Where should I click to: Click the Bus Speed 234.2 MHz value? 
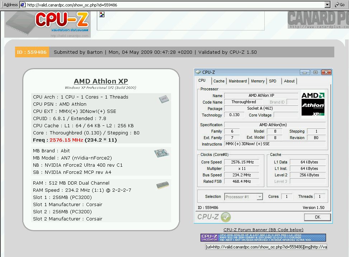pos(242,175)
